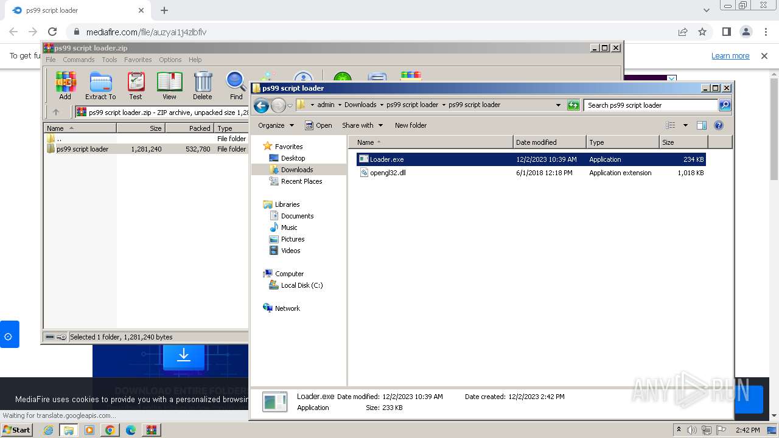The width and height of the screenshot is (779, 438).
Task: Select Loader.exe file
Action: (x=531, y=159)
